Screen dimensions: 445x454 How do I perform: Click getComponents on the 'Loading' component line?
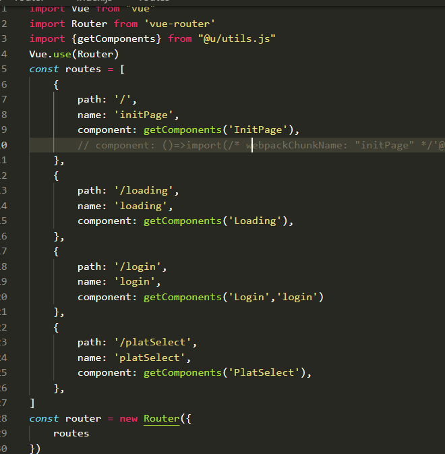coord(183,221)
